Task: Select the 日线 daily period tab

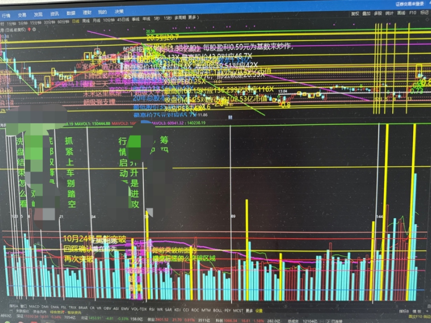Action: (x=75, y=21)
